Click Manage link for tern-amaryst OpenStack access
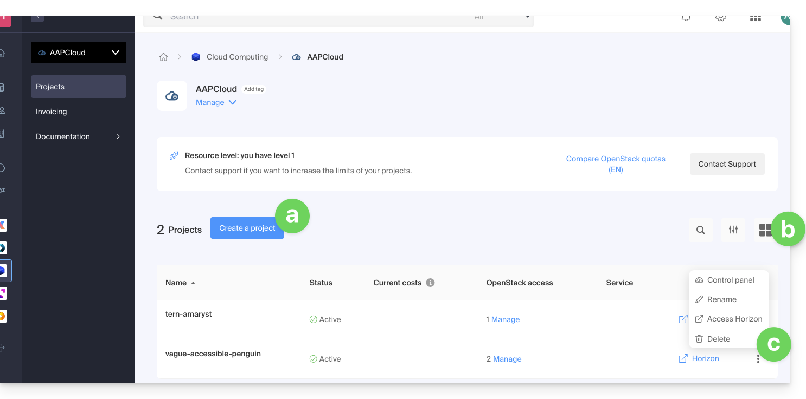 [x=505, y=319]
